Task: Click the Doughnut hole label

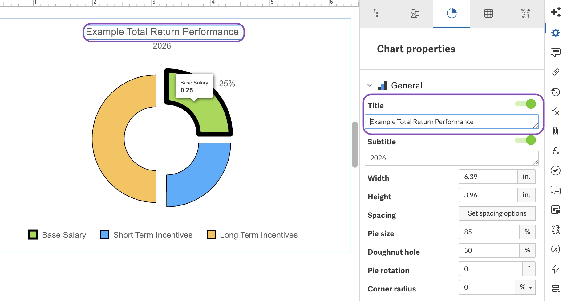Action: (394, 252)
